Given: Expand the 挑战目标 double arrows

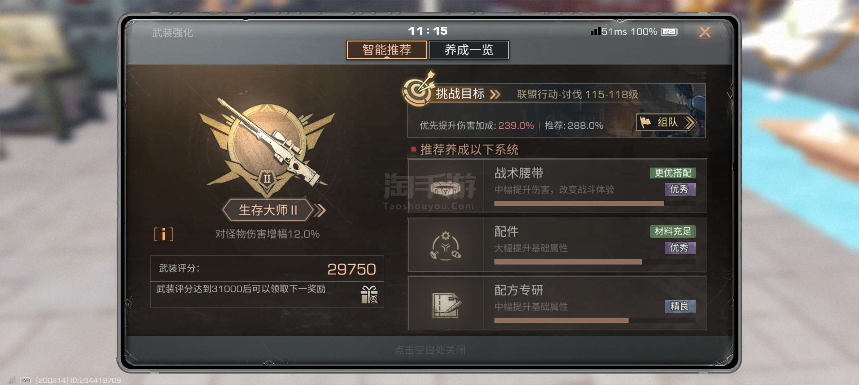Looking at the screenshot, I should click(x=495, y=94).
